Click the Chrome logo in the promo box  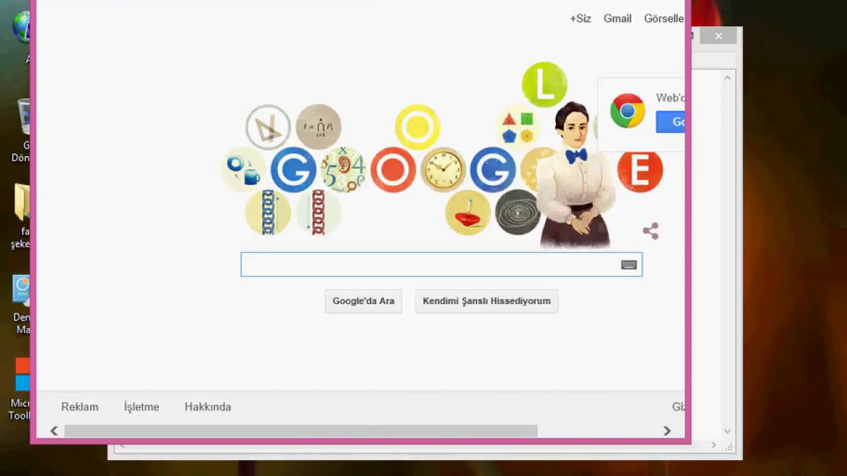pos(627,111)
